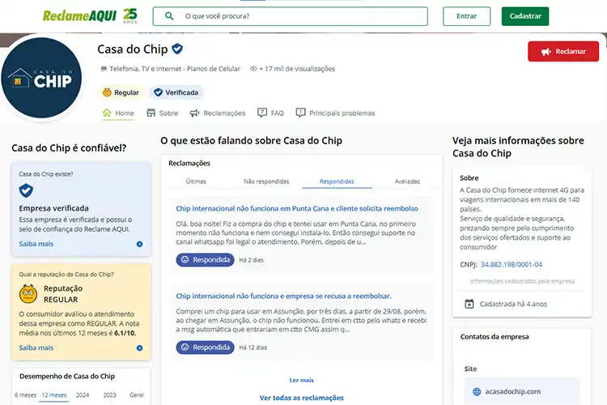607x405 pixels.
Task: Click the Principais problemas alert icon
Action: pos(300,113)
